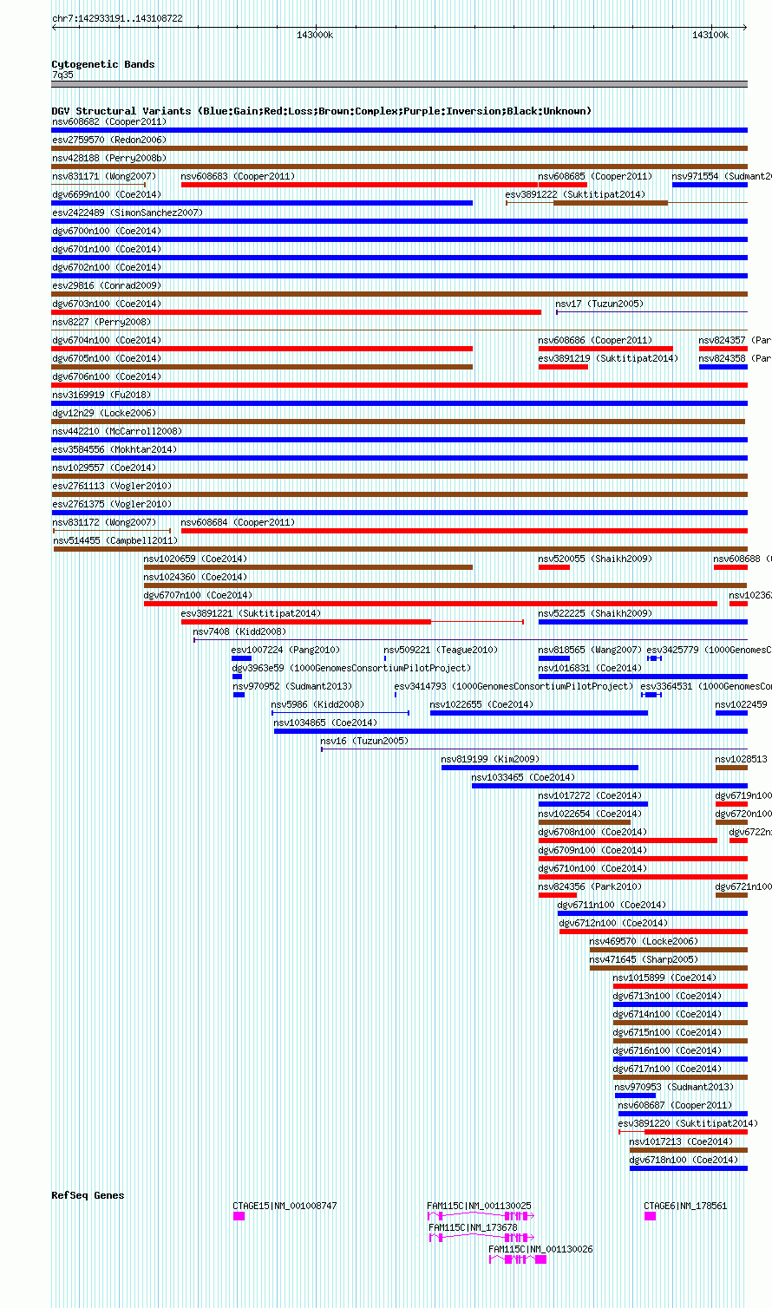The height and width of the screenshot is (1308, 772).
Task: Select dgv6702n100 (Coe2014) label
Action: [x=107, y=267]
